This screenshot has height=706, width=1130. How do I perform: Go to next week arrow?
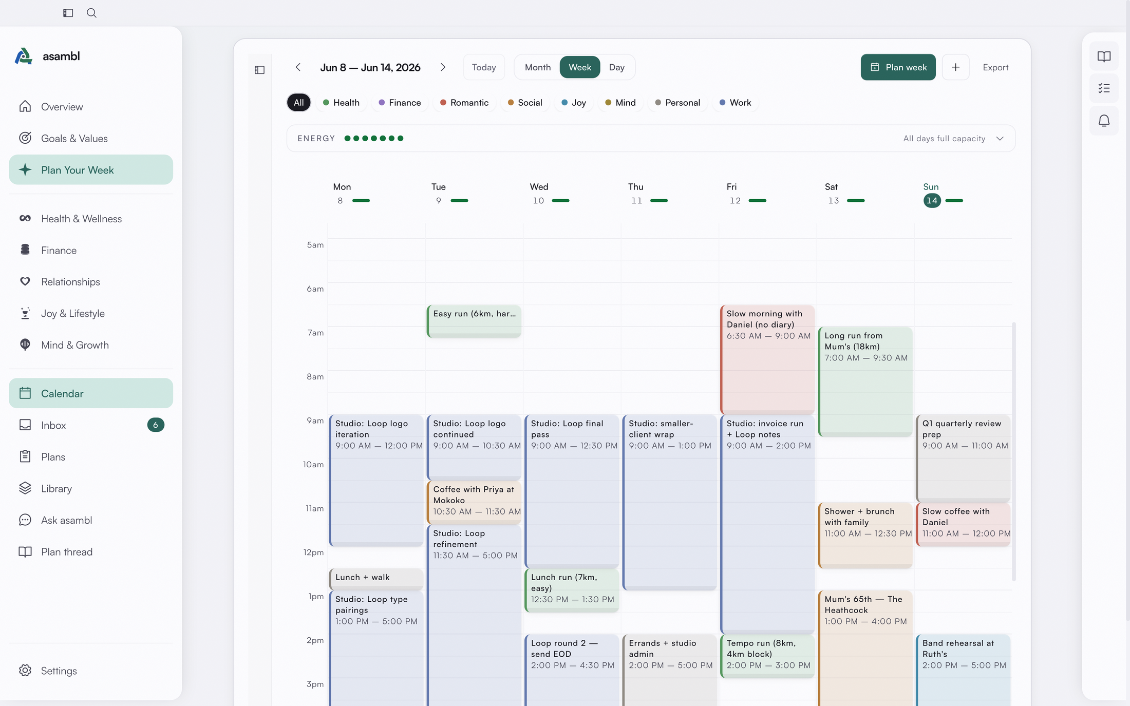443,67
